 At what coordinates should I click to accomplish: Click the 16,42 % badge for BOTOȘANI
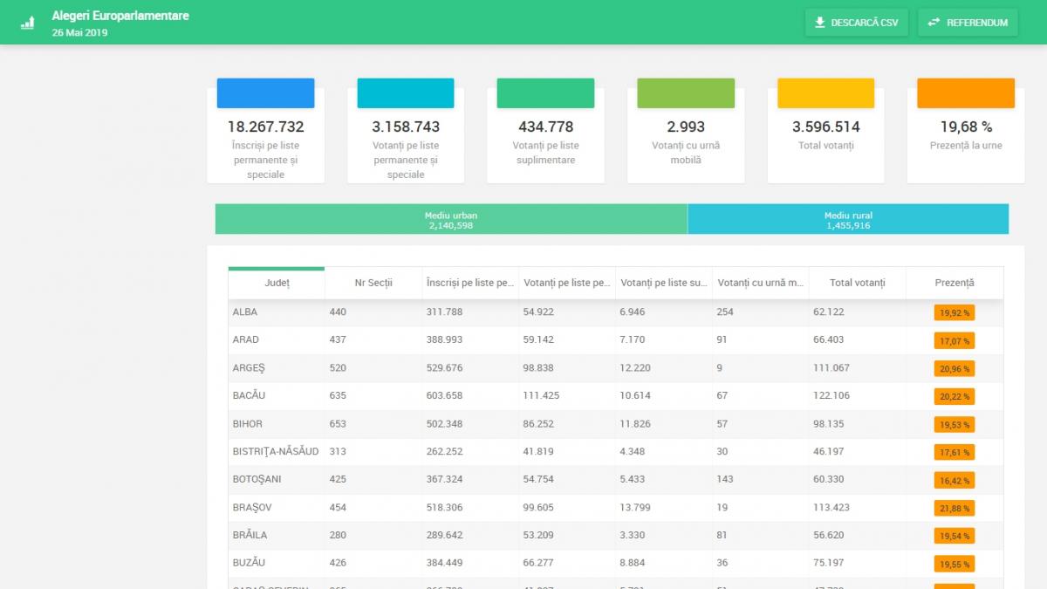[x=954, y=480]
